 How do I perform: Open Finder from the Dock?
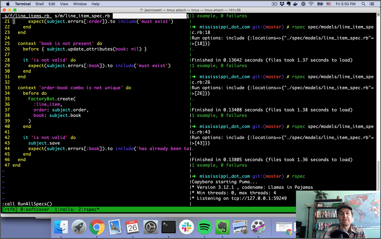click(61, 227)
